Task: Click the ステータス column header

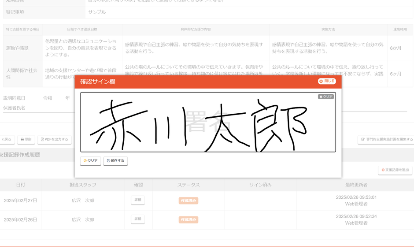Action: 189,185
